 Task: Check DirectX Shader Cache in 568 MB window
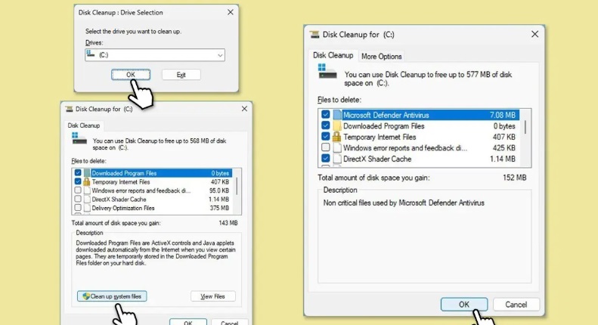coord(78,199)
